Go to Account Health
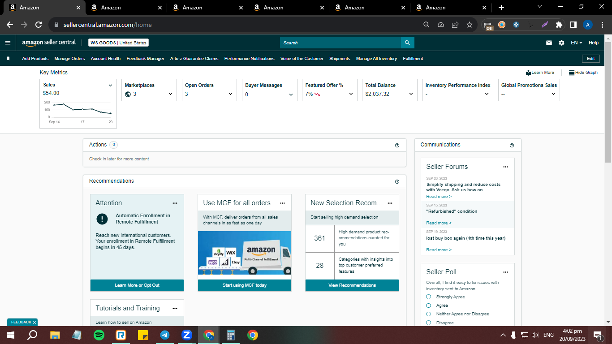The height and width of the screenshot is (344, 612). 106,59
